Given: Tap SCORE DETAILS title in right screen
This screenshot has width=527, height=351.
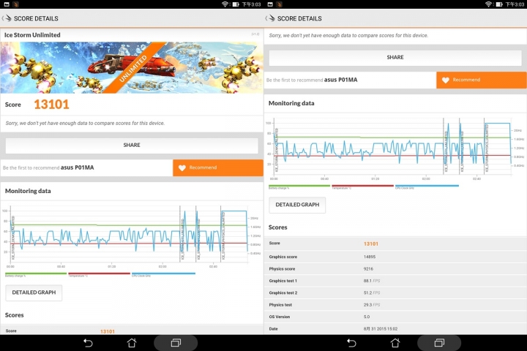Looking at the screenshot, I should 299,19.
